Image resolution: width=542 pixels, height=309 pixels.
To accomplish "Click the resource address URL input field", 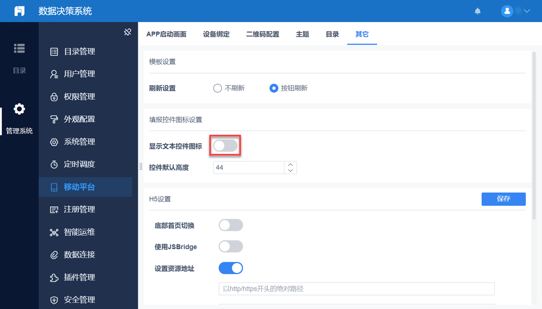I will [356, 289].
